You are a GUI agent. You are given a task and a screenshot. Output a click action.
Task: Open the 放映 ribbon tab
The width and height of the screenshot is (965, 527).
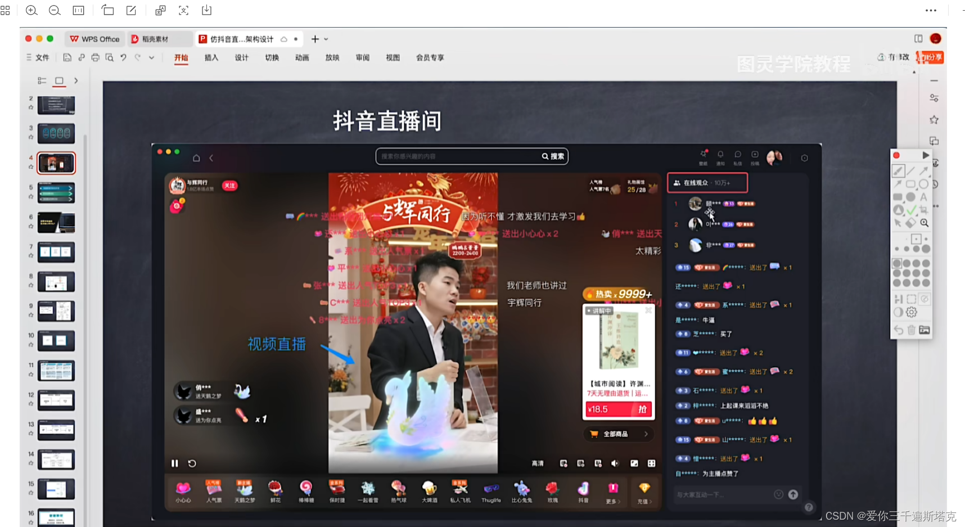[332, 57]
